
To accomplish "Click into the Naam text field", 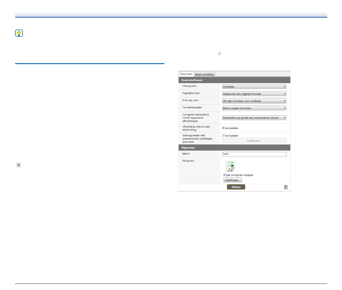I will pos(254,154).
